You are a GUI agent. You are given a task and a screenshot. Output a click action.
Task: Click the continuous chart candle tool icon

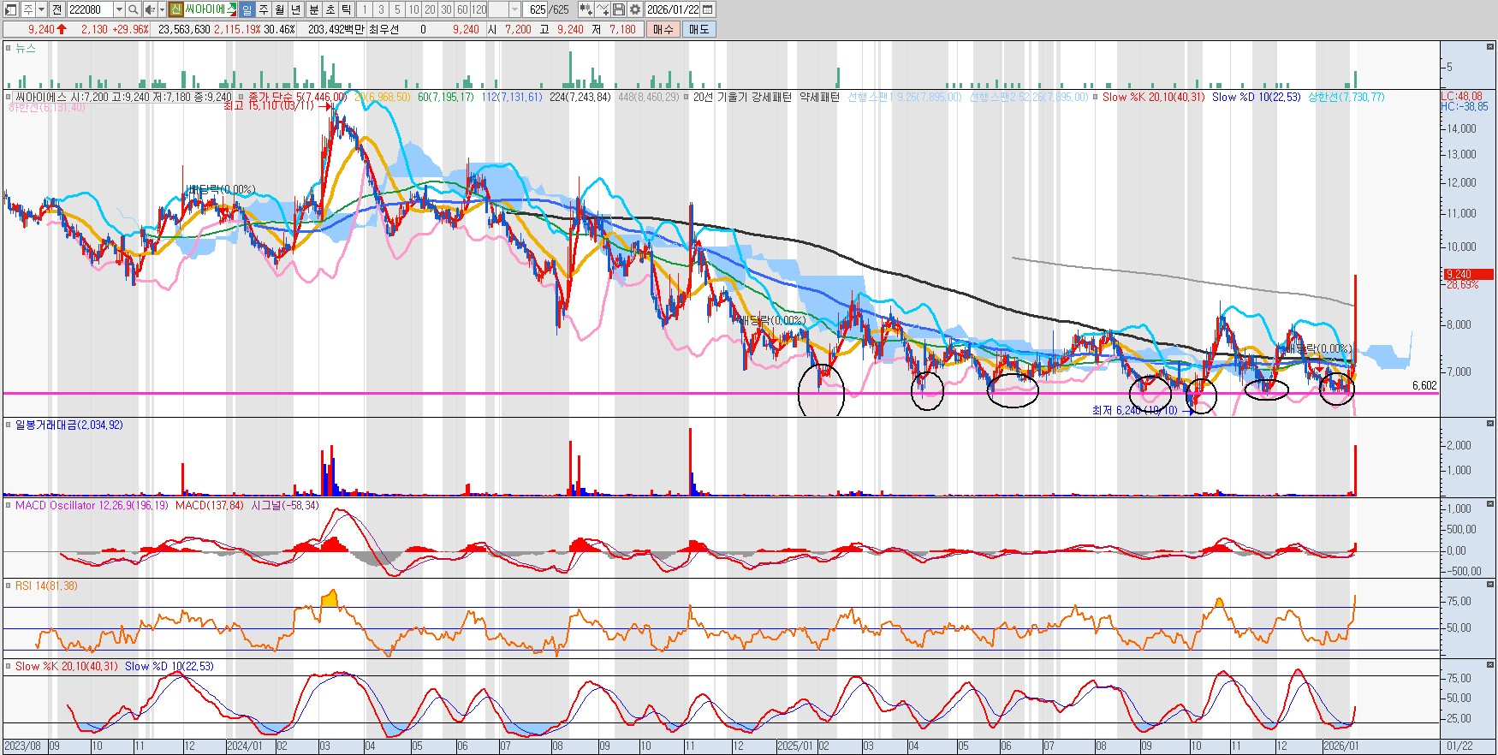pyautogui.click(x=586, y=9)
